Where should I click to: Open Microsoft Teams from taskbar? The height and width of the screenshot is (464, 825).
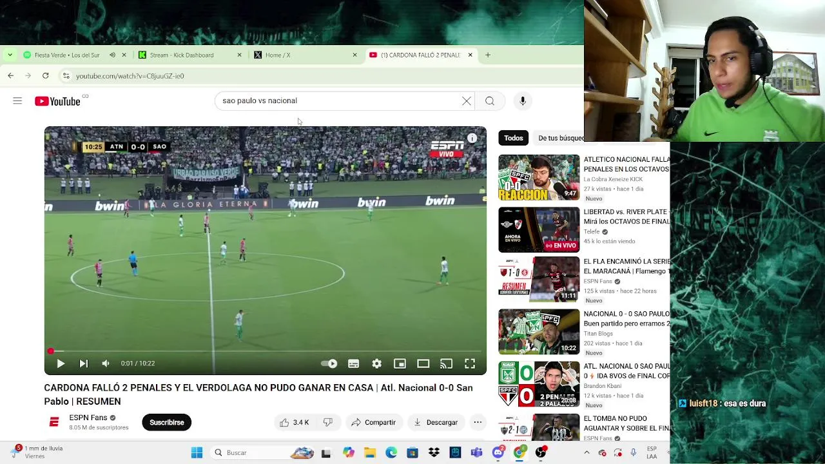(476, 452)
